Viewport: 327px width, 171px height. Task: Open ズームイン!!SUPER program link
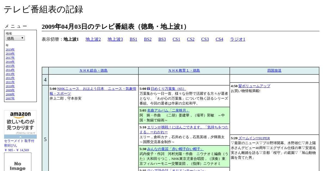pos(254,138)
